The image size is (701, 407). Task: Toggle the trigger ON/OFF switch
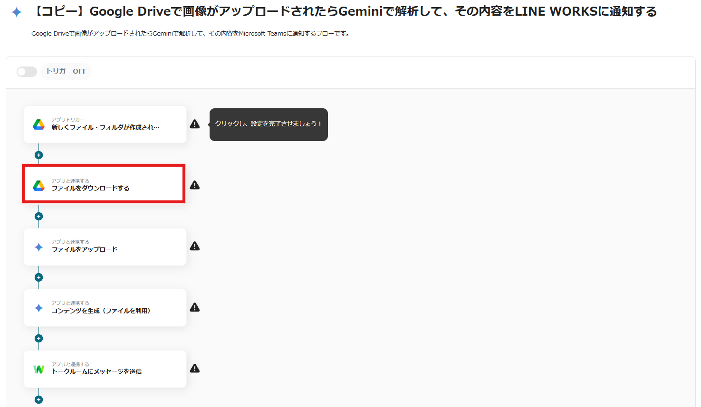27,72
